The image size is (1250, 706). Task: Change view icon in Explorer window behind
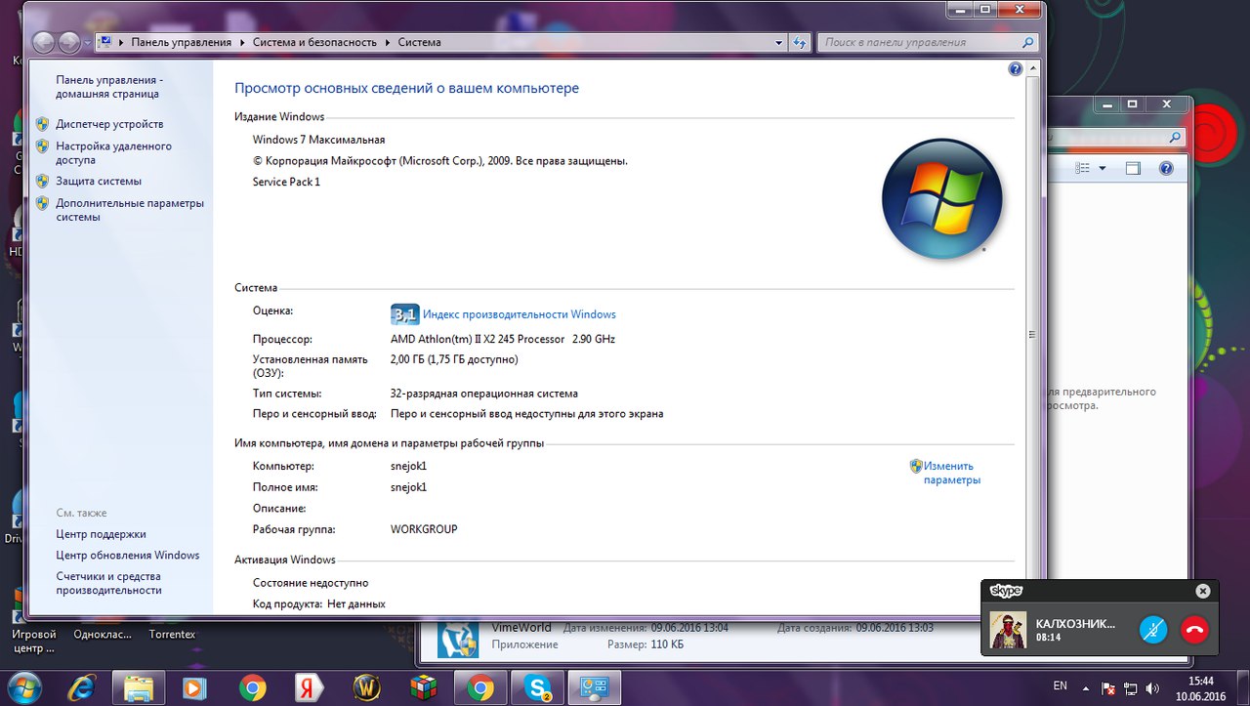[1082, 168]
